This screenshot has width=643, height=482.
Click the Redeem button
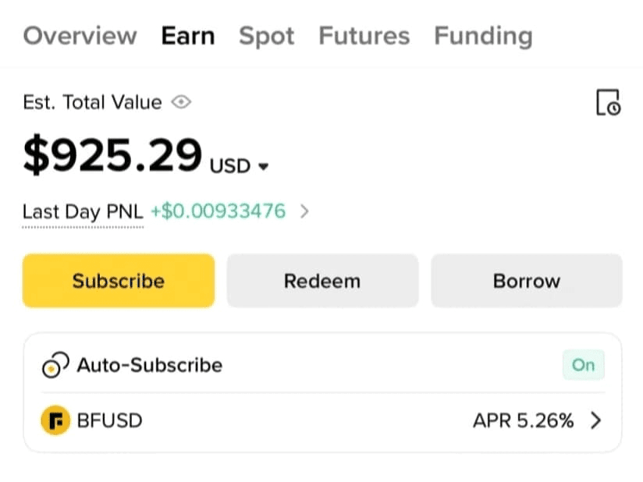(x=322, y=281)
